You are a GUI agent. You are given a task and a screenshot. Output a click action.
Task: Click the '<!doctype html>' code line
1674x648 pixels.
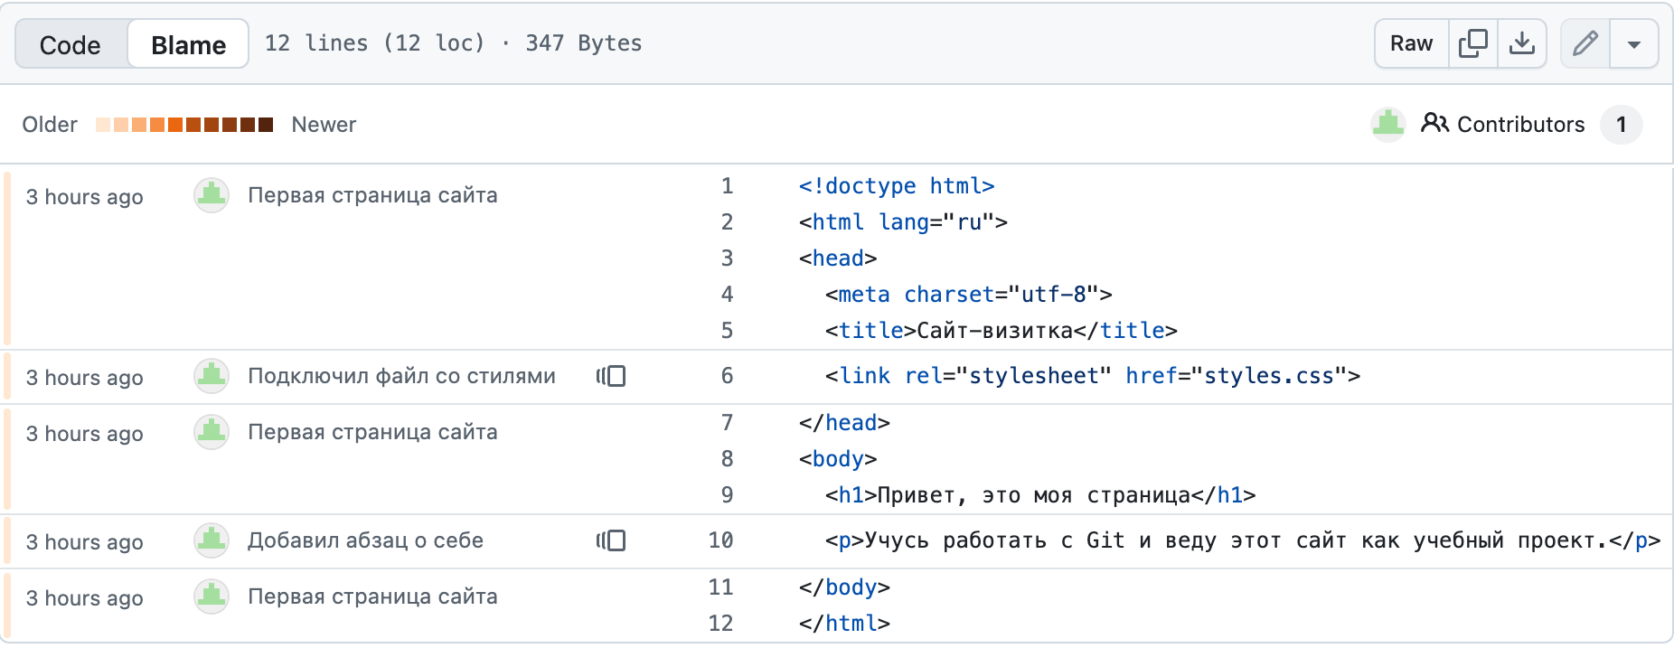point(897,186)
